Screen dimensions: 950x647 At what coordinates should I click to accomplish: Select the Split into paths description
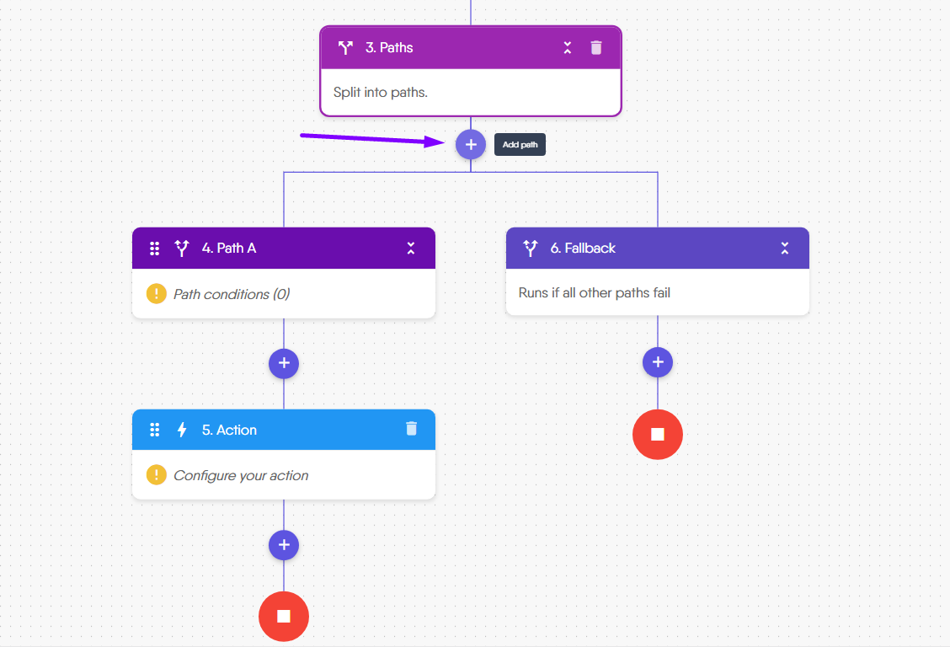coord(381,92)
